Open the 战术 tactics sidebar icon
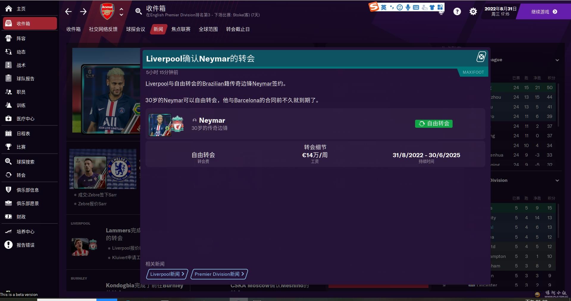 (x=9, y=65)
